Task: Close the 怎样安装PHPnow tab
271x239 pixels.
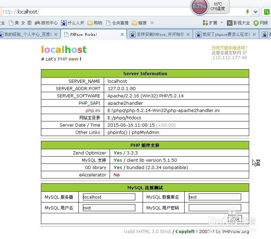Action: pyautogui.click(x=188, y=34)
